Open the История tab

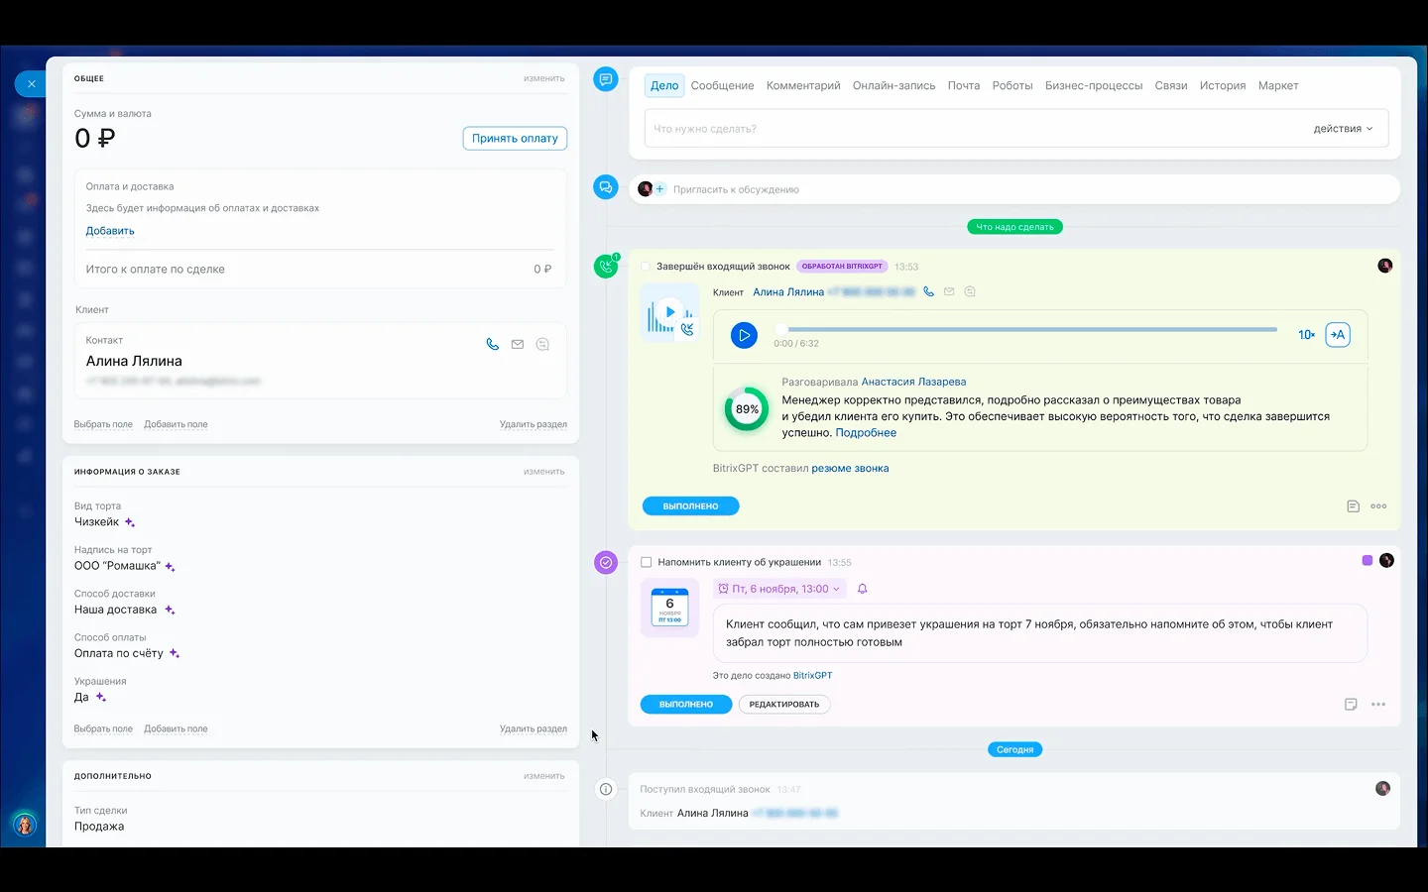coord(1223,86)
